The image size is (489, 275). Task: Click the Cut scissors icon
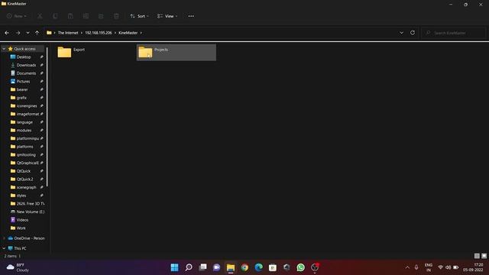tap(40, 16)
